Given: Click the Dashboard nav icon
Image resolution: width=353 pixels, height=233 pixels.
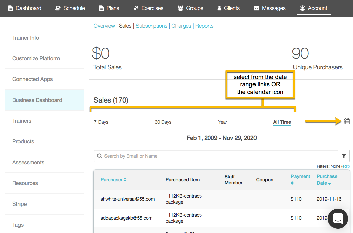Looking at the screenshot, I should (11, 8).
